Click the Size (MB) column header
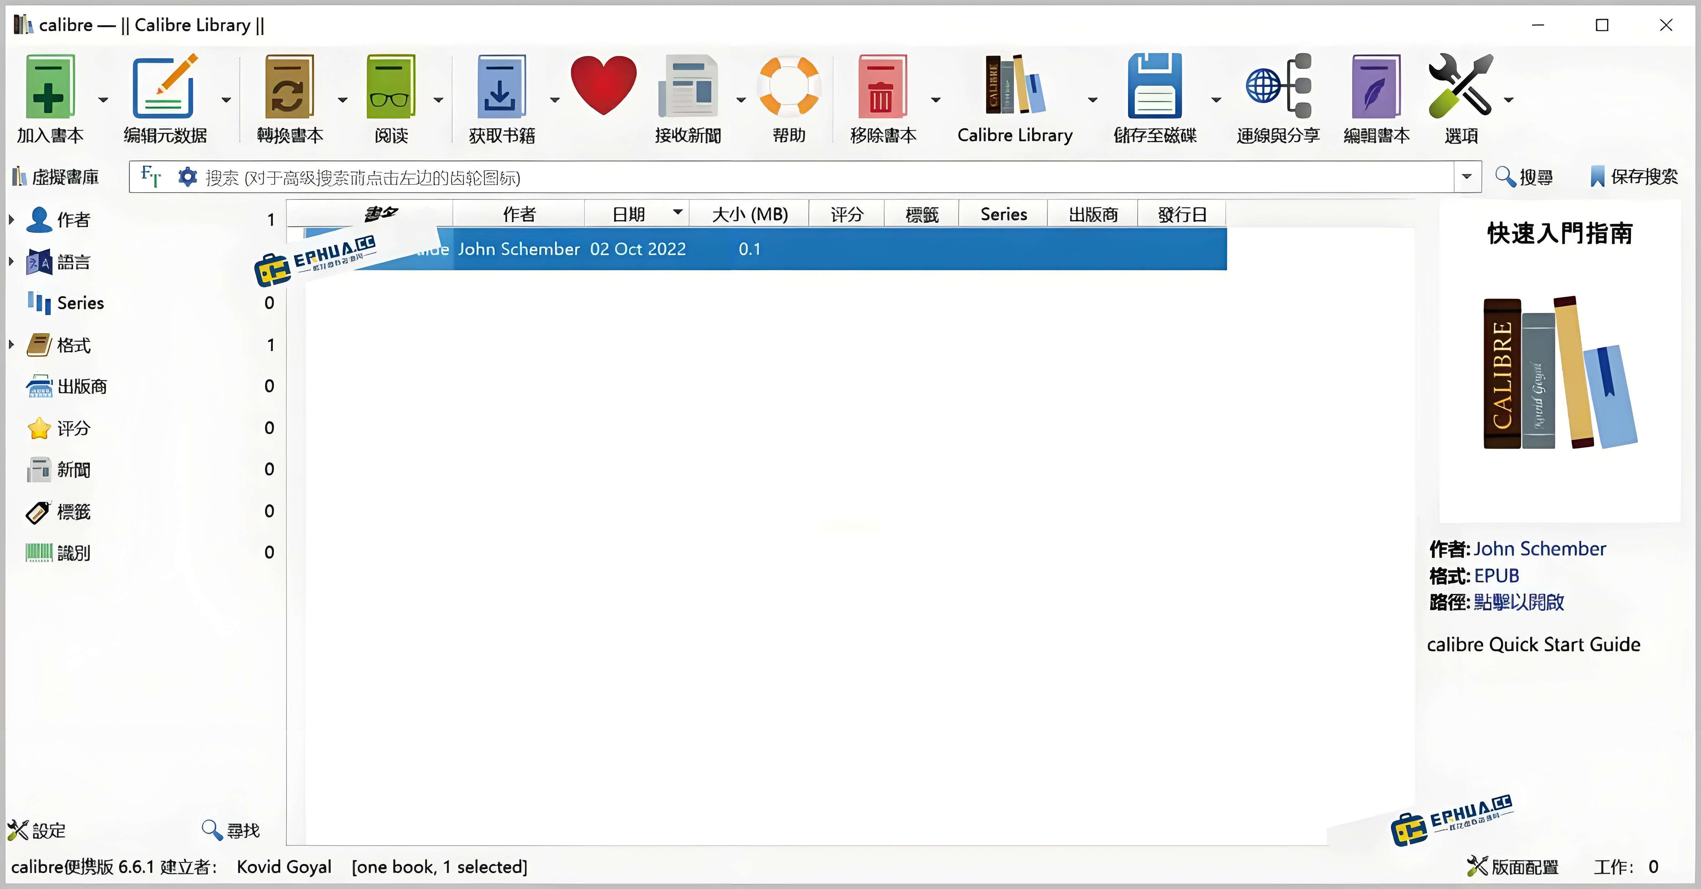 tap(750, 214)
